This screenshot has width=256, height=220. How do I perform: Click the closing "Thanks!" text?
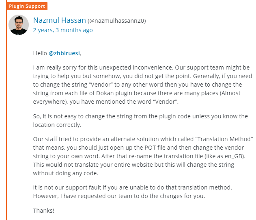[43, 210]
